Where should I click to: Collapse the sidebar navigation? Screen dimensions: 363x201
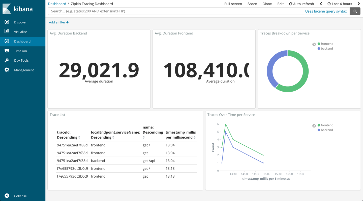(x=23, y=196)
